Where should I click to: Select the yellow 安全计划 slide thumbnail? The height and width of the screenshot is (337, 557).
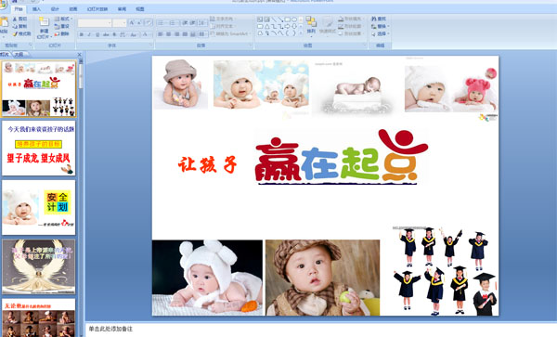39,207
